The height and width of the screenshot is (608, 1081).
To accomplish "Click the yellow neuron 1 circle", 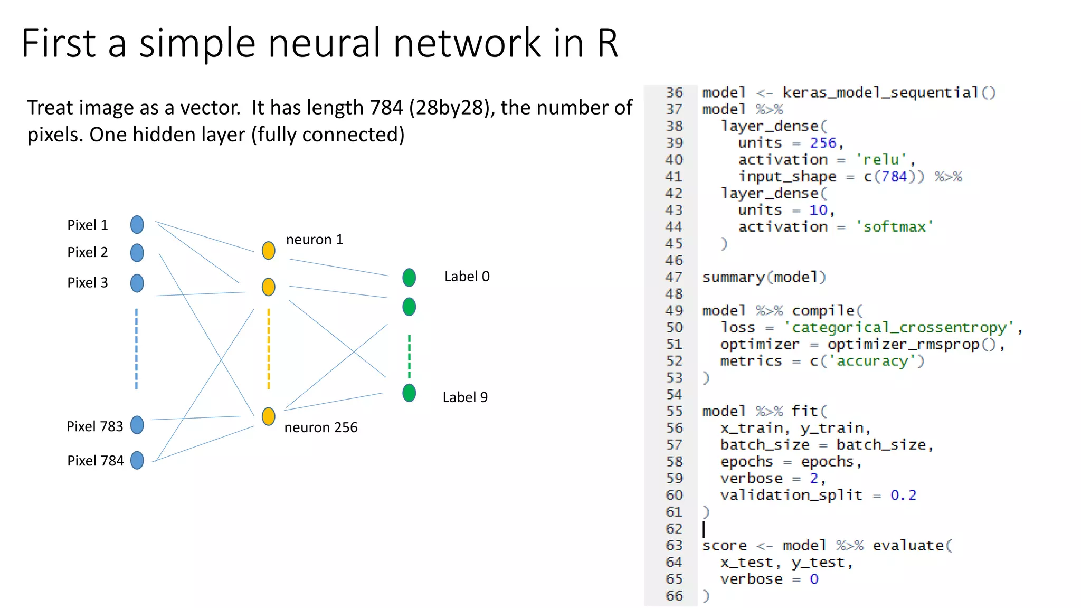I will coord(269,250).
